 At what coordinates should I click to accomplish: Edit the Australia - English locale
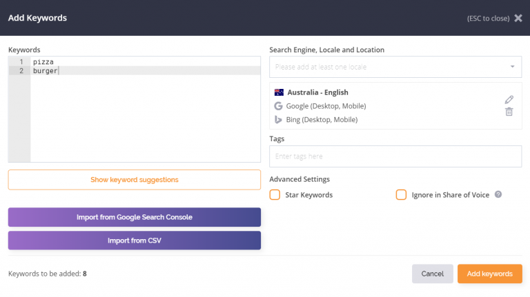509,99
